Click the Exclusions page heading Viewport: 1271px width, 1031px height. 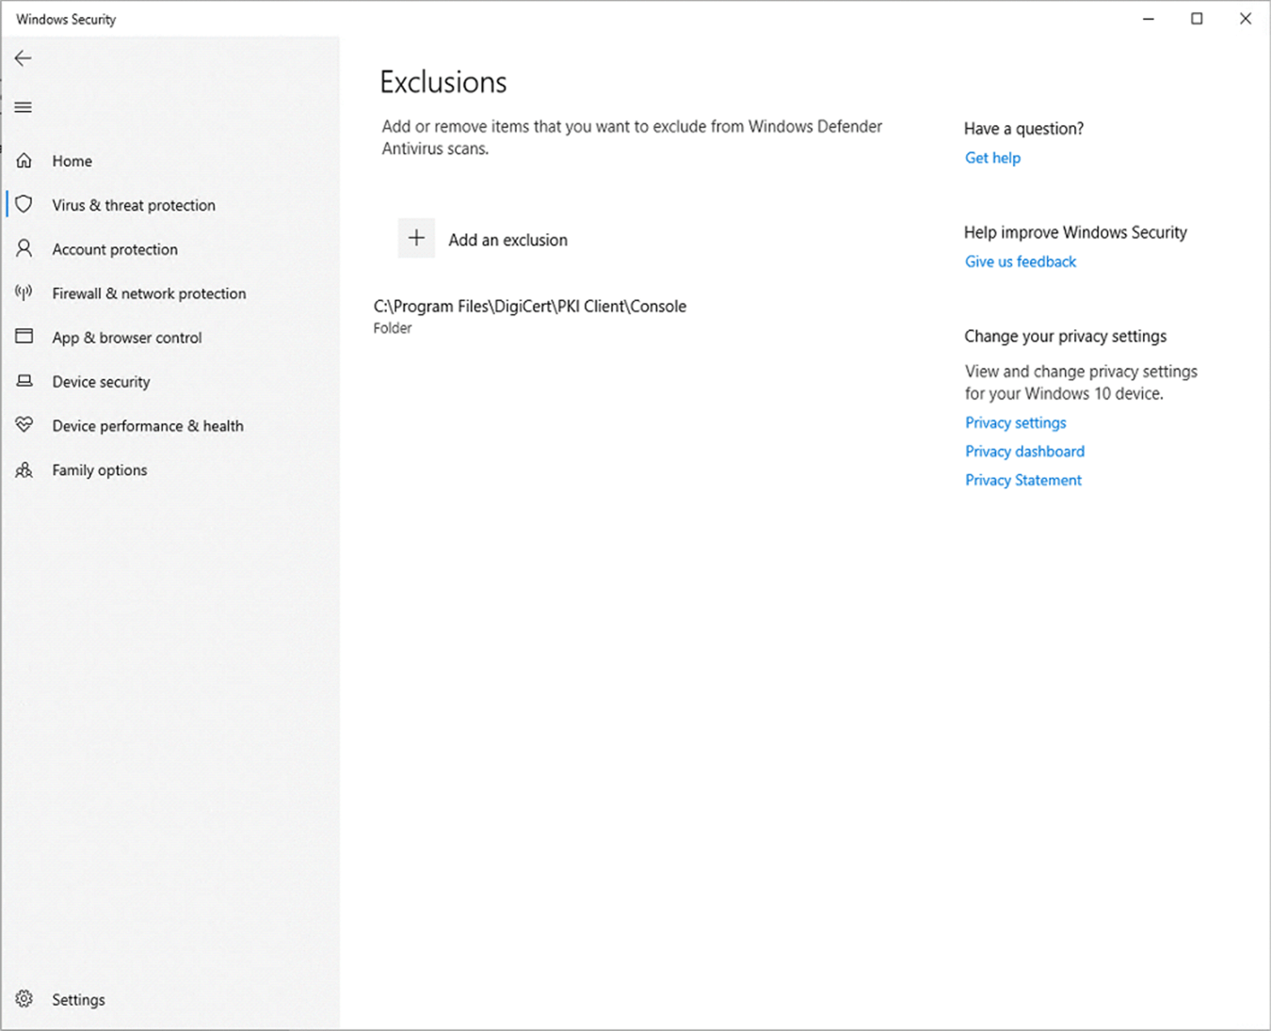pyautogui.click(x=443, y=83)
